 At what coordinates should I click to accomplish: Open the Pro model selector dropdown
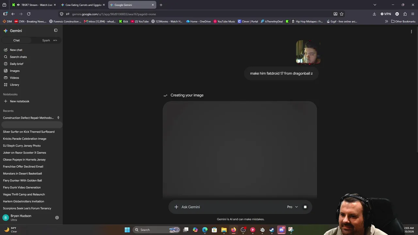tap(293, 207)
